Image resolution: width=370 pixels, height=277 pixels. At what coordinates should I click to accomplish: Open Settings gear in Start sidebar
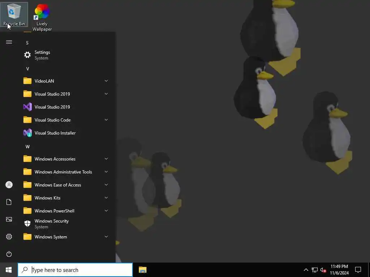9,237
